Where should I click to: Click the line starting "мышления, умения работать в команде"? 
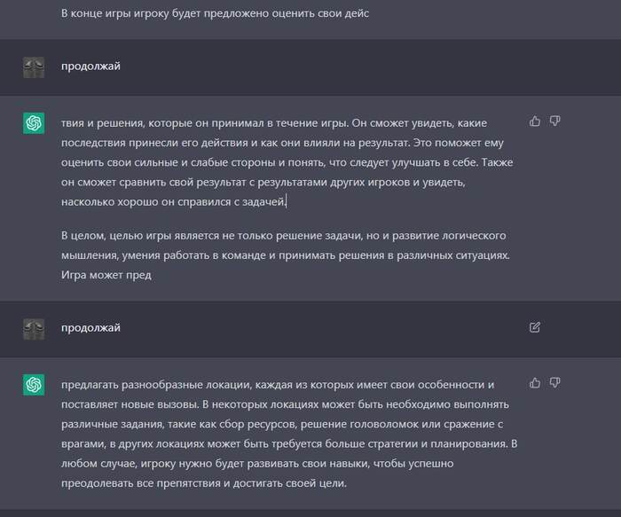point(283,255)
